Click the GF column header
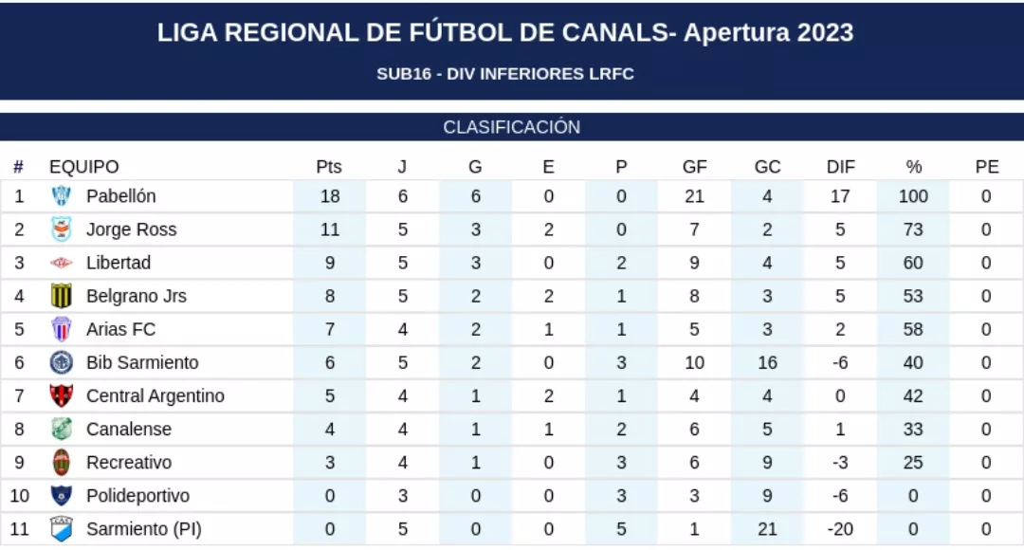This screenshot has width=1024, height=550. 695,167
